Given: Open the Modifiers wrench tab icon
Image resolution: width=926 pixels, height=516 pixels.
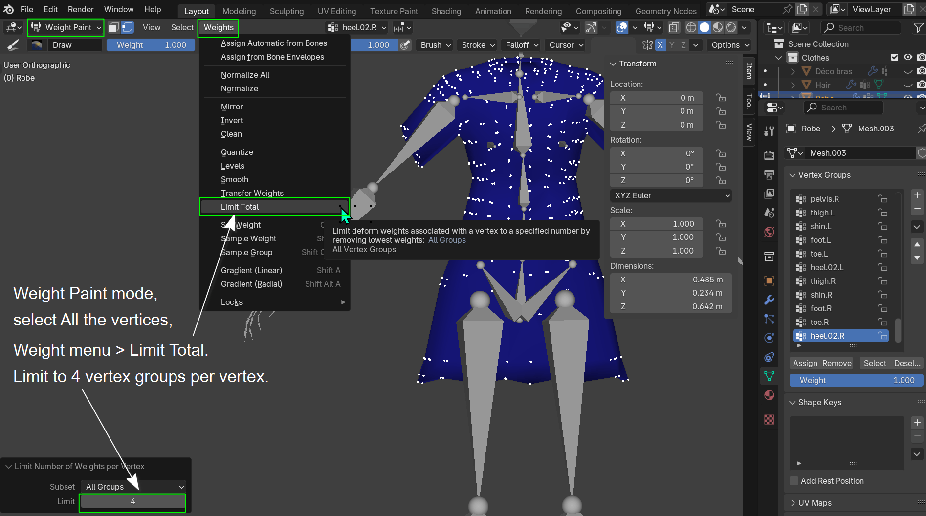Looking at the screenshot, I should (x=769, y=300).
